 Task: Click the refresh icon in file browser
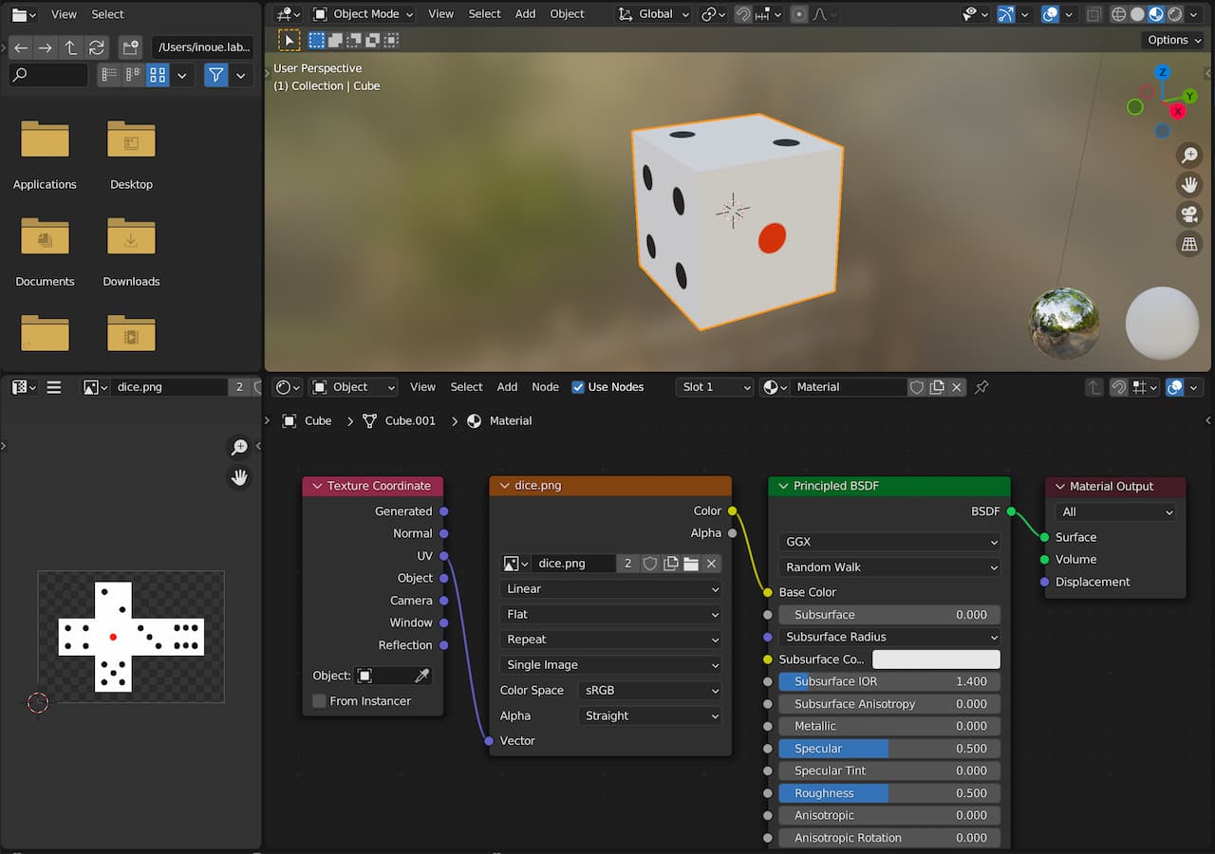pos(96,47)
